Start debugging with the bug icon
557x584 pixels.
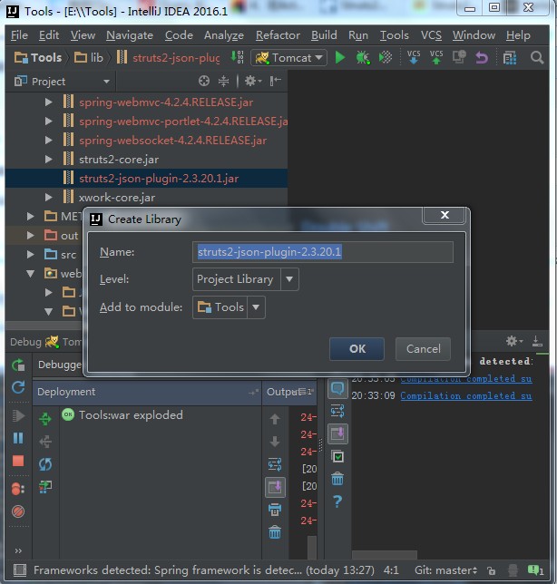coord(363,58)
